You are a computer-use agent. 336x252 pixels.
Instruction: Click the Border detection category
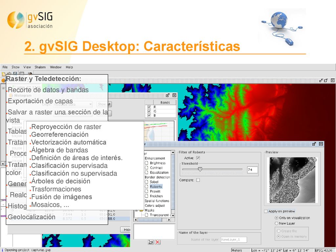157,177
